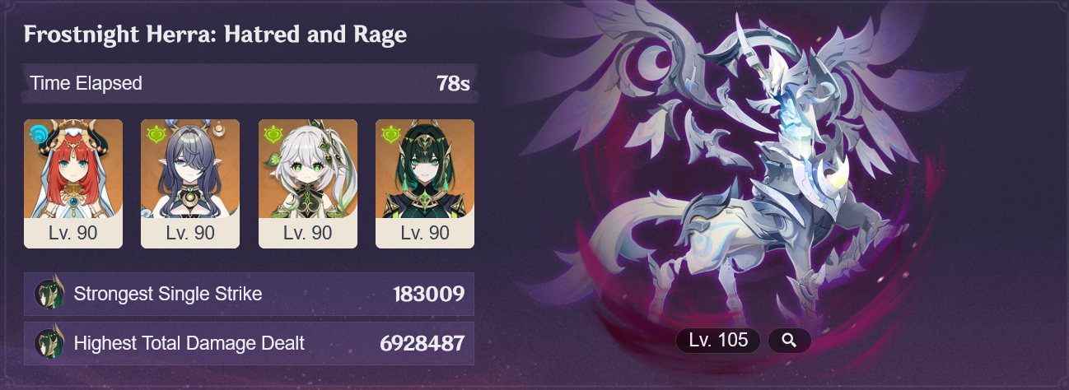Click the magnifier icon beside Lv. 105
Viewport: 1069px width, 390px height.
(789, 341)
